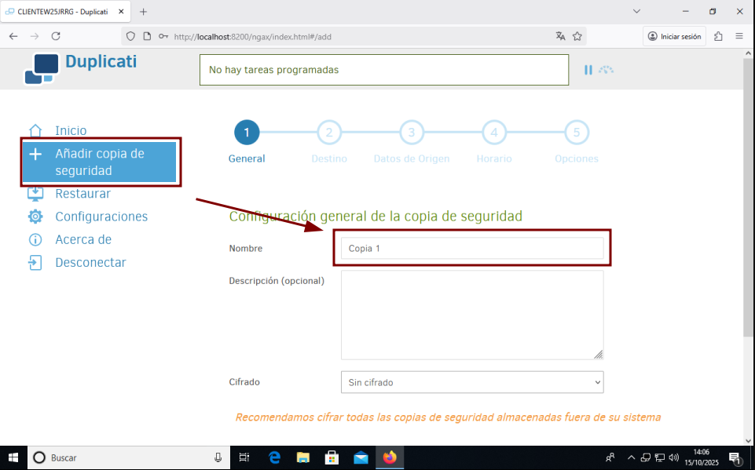
Task: Select the Inicio menu link
Action: (x=71, y=130)
